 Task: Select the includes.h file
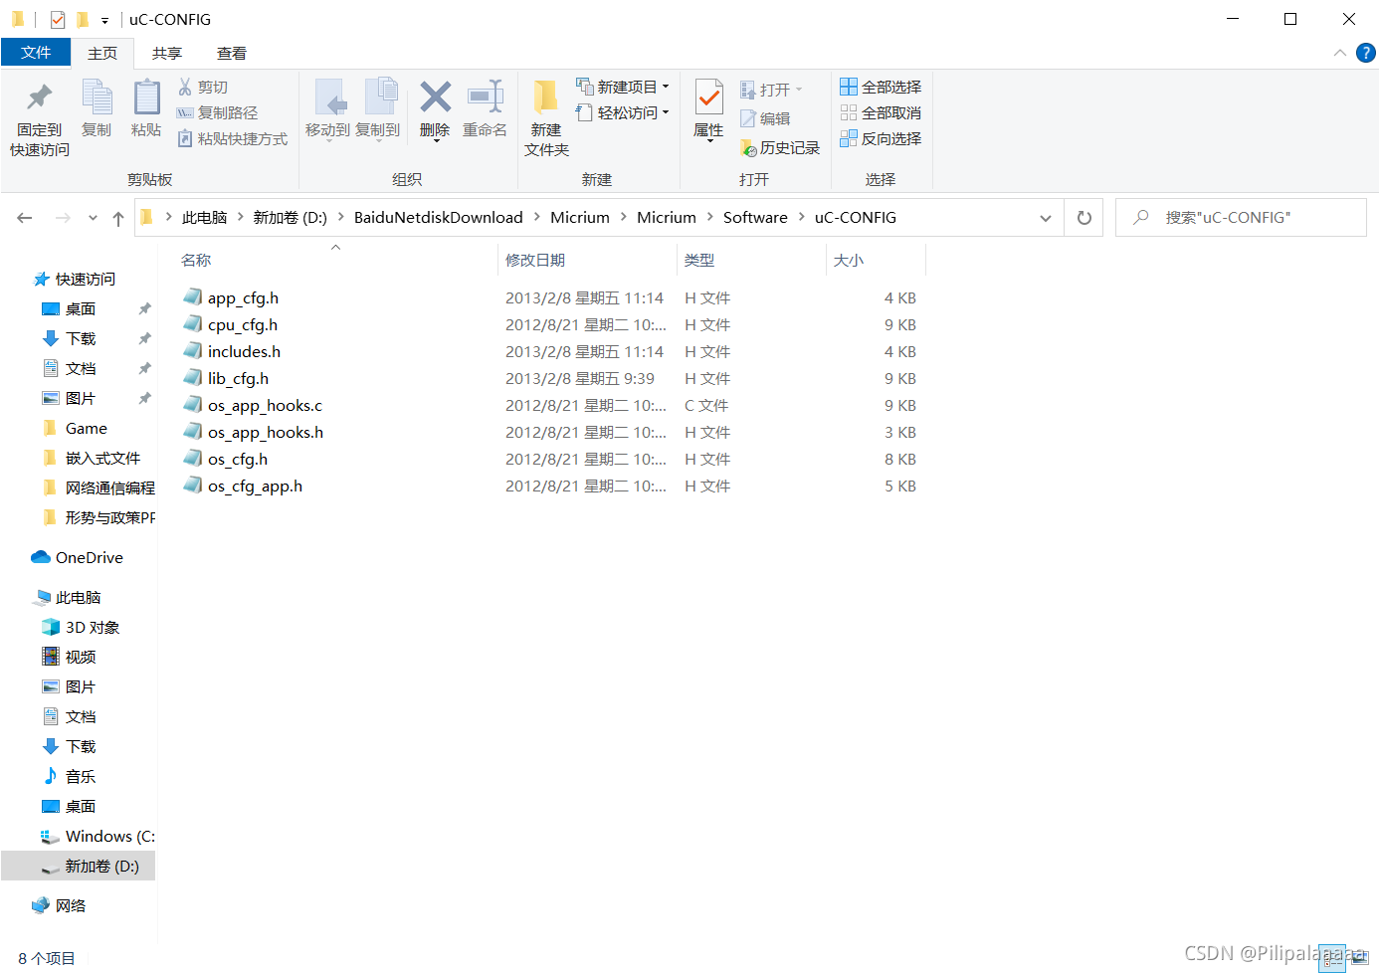[x=244, y=352]
